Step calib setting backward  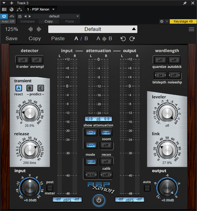coord(101,175)
